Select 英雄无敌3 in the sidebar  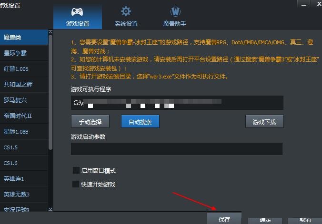(24, 194)
